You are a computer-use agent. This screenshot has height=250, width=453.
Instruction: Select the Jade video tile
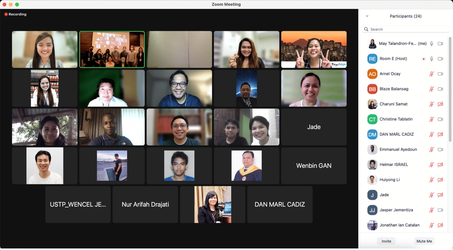click(314, 127)
